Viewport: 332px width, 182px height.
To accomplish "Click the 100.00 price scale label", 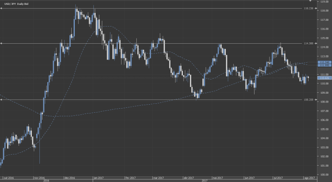I will click(324, 175).
